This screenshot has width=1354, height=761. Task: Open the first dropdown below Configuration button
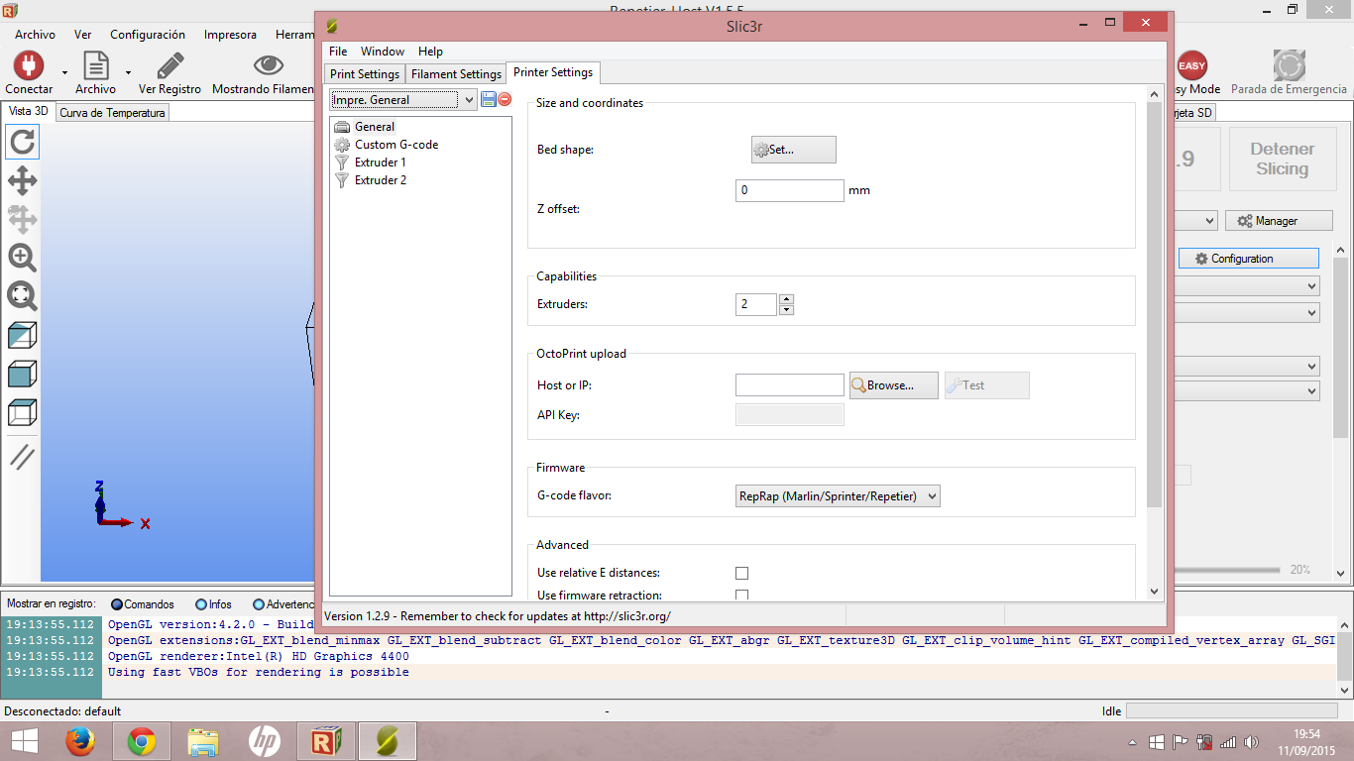tap(1247, 285)
